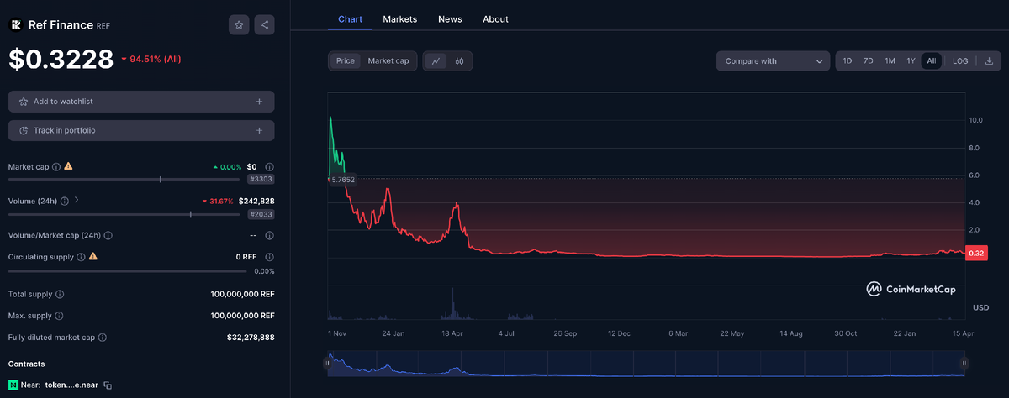The height and width of the screenshot is (398, 1009).
Task: Select the All time range
Action: (x=931, y=60)
